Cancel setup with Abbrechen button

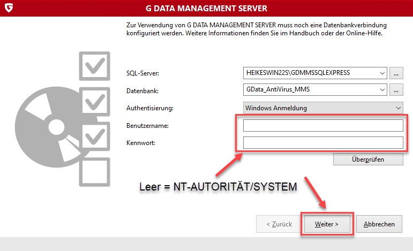379,224
